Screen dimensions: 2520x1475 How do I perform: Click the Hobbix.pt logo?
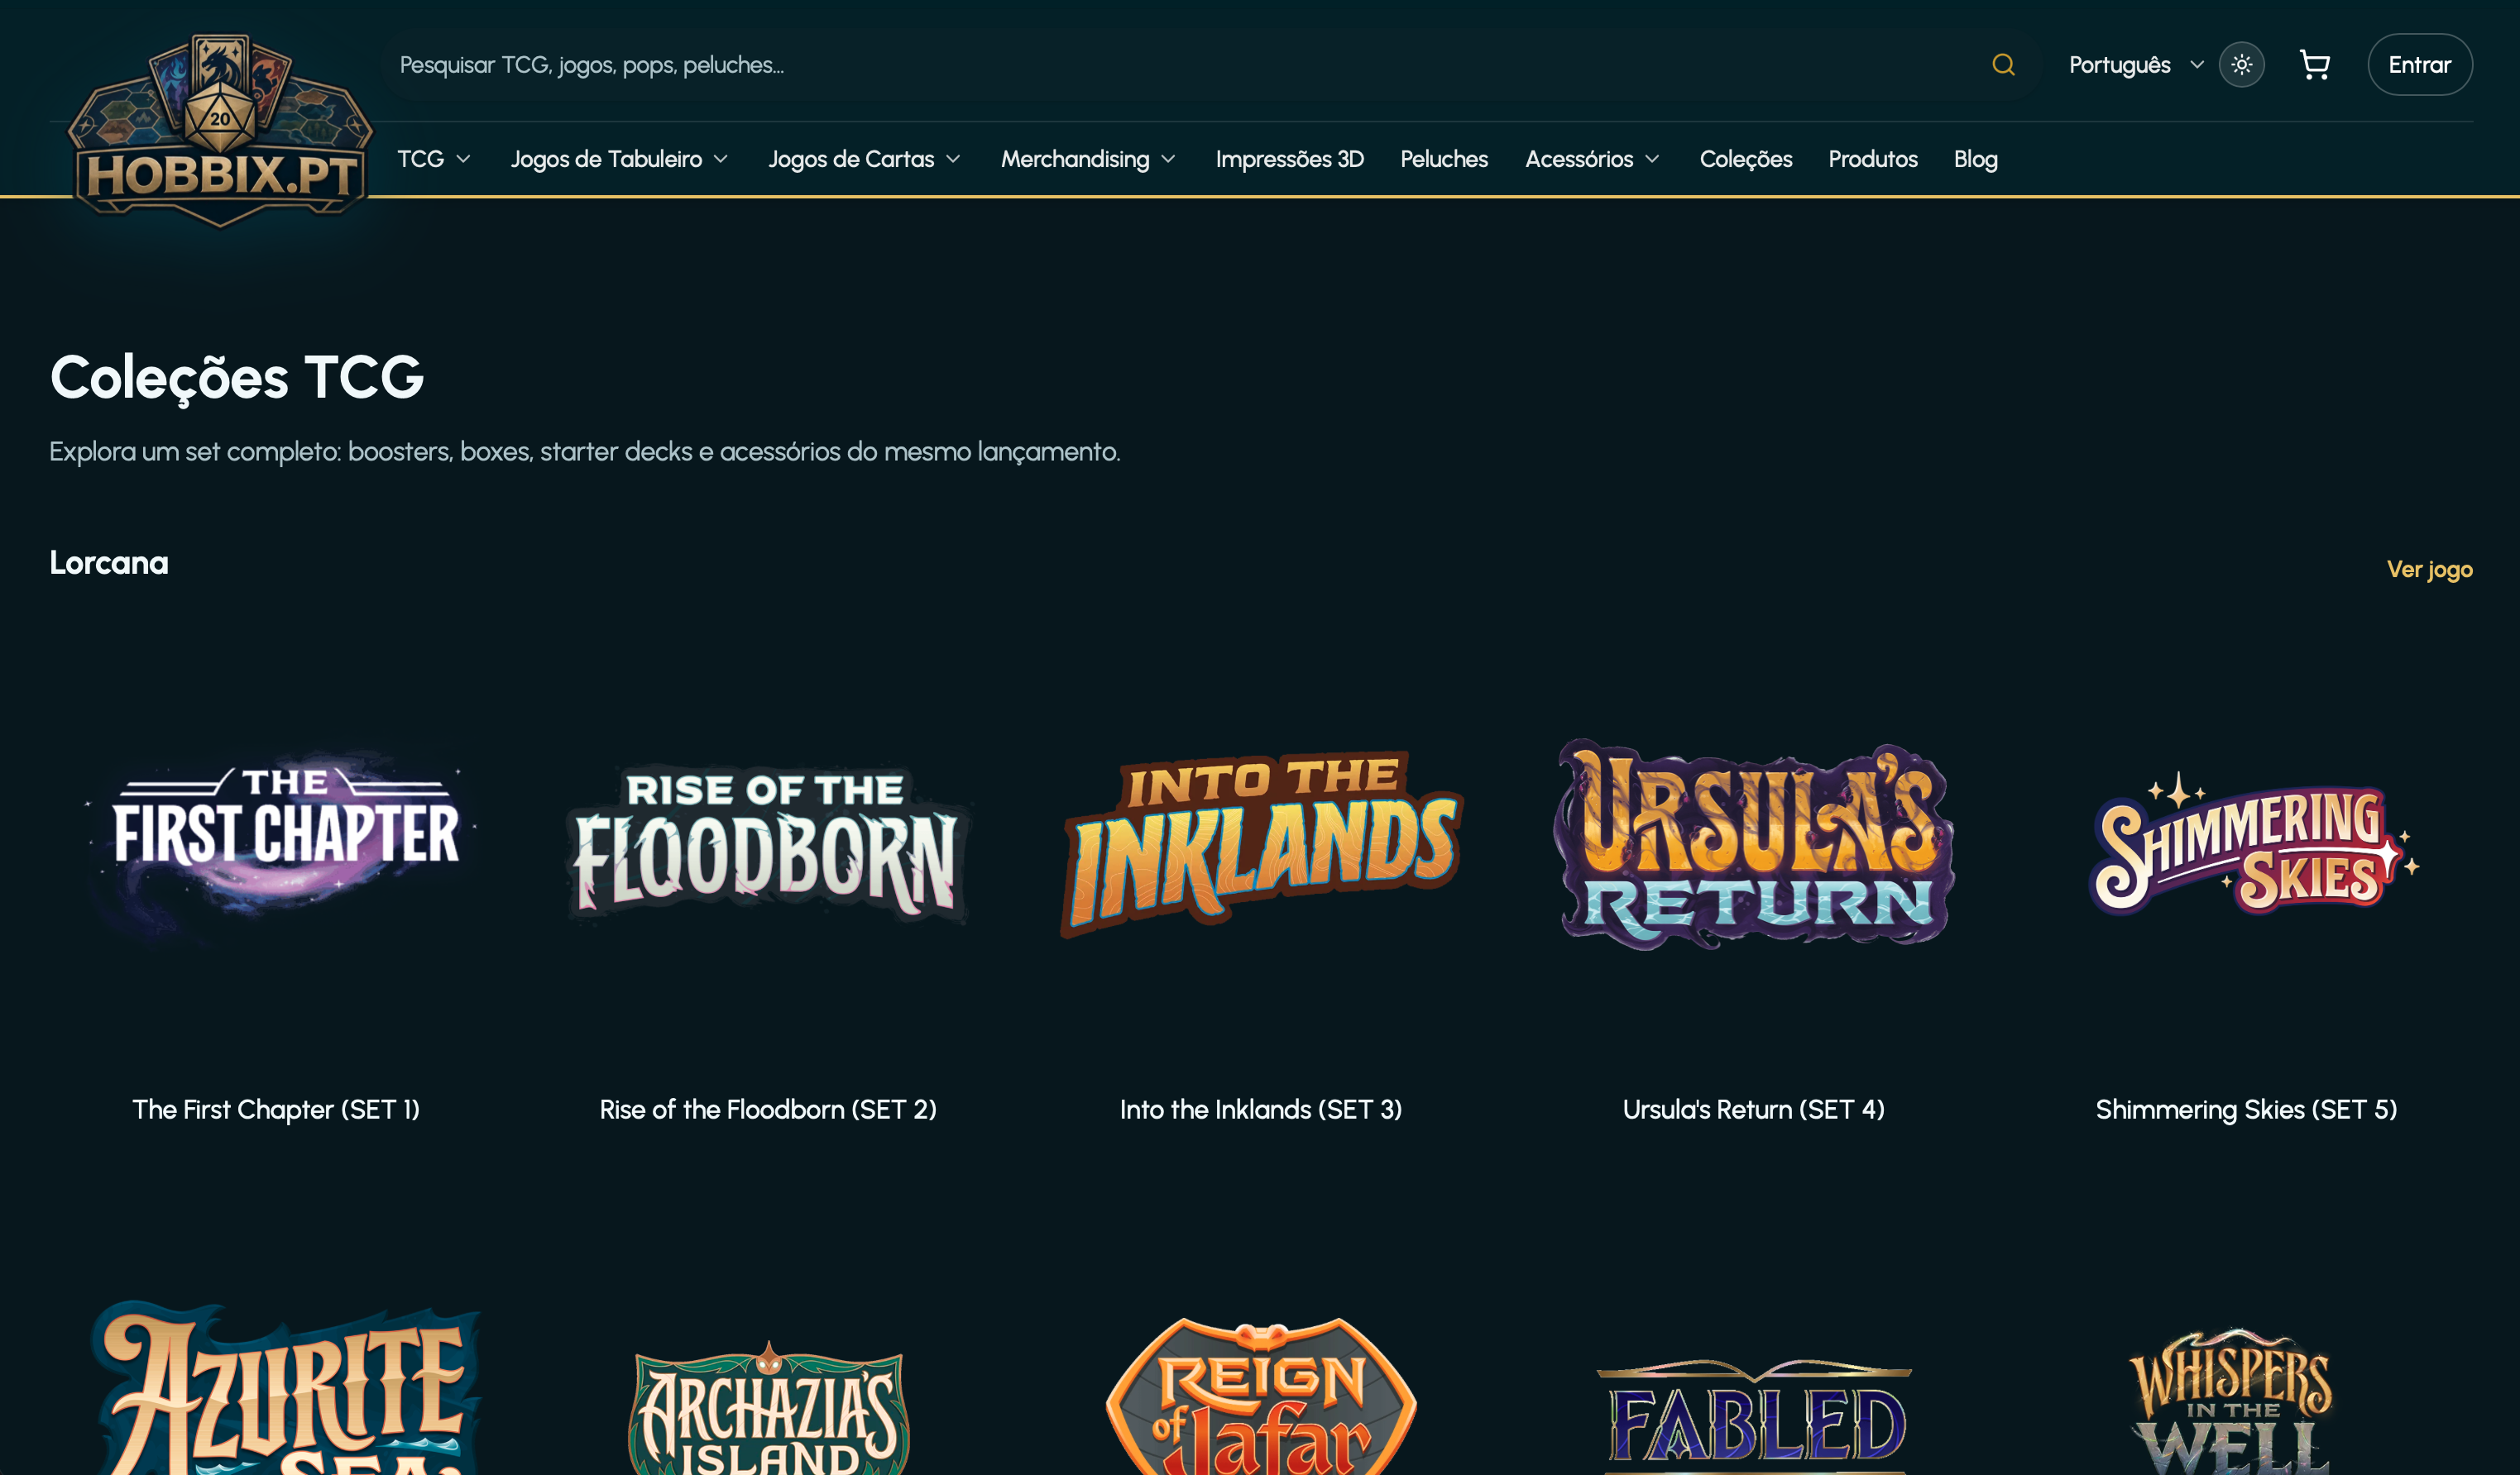pyautogui.click(x=220, y=129)
